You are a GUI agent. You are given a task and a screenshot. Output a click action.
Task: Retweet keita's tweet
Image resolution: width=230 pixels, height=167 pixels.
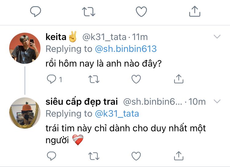pos(94,79)
